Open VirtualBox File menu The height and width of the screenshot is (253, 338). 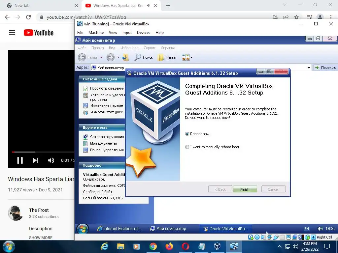click(x=80, y=33)
